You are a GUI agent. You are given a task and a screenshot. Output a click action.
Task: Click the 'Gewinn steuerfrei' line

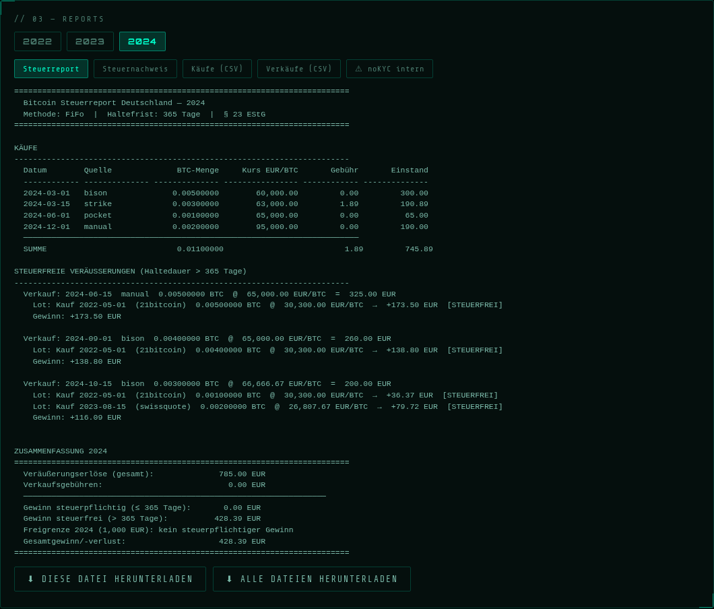(x=142, y=519)
